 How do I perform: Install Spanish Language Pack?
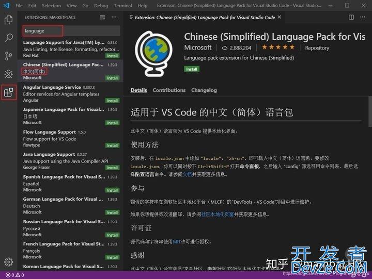112,190
